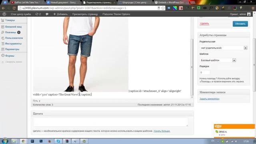This screenshot has height=144, width=256.
Task: Switch to Chrome in the taskbar
Action: [x=23, y=141]
